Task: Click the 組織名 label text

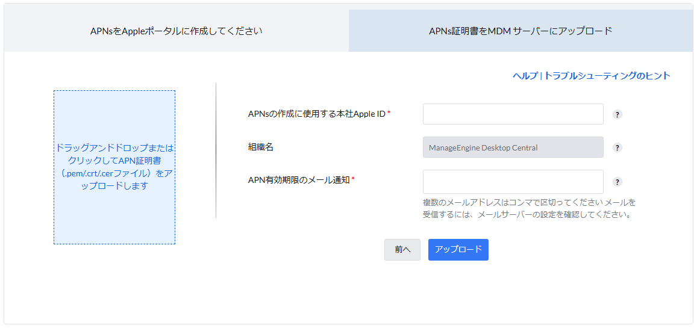Action: (261, 147)
